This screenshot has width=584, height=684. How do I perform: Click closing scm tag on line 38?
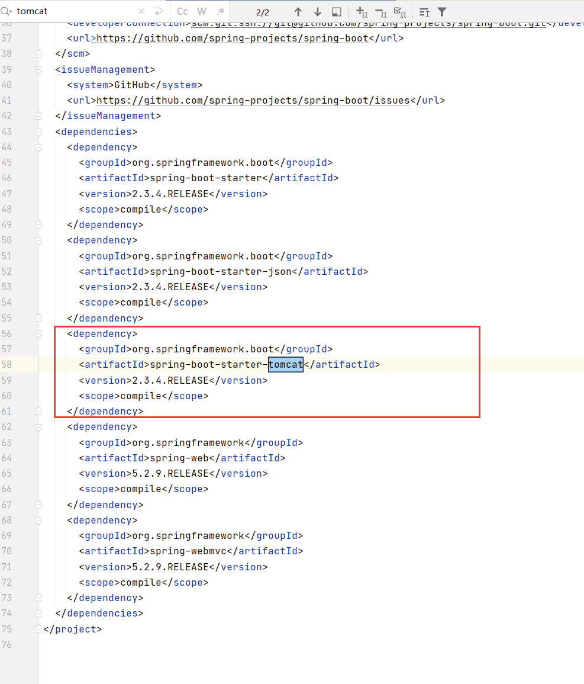[73, 54]
